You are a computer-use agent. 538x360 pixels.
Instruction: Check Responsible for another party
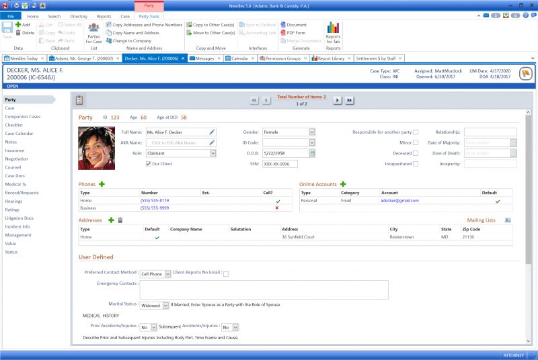[416, 132]
